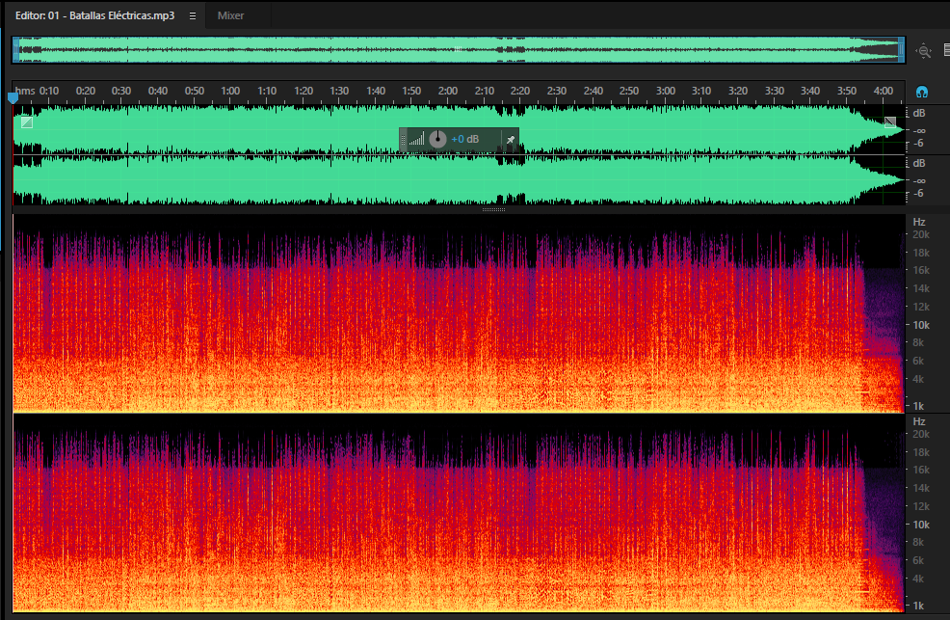Click the Hz label of lower spectrogram
Screen dimensions: 950x620
[x=919, y=421]
